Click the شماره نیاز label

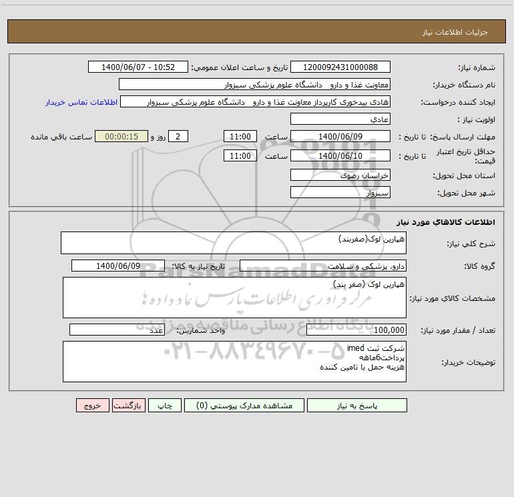(x=477, y=68)
